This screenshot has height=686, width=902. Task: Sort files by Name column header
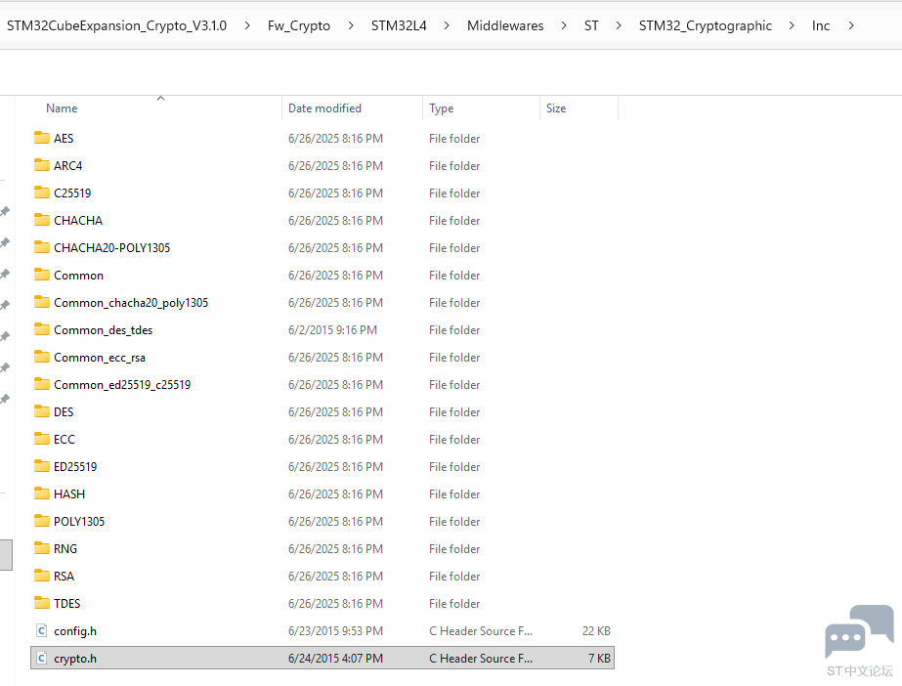click(x=62, y=108)
